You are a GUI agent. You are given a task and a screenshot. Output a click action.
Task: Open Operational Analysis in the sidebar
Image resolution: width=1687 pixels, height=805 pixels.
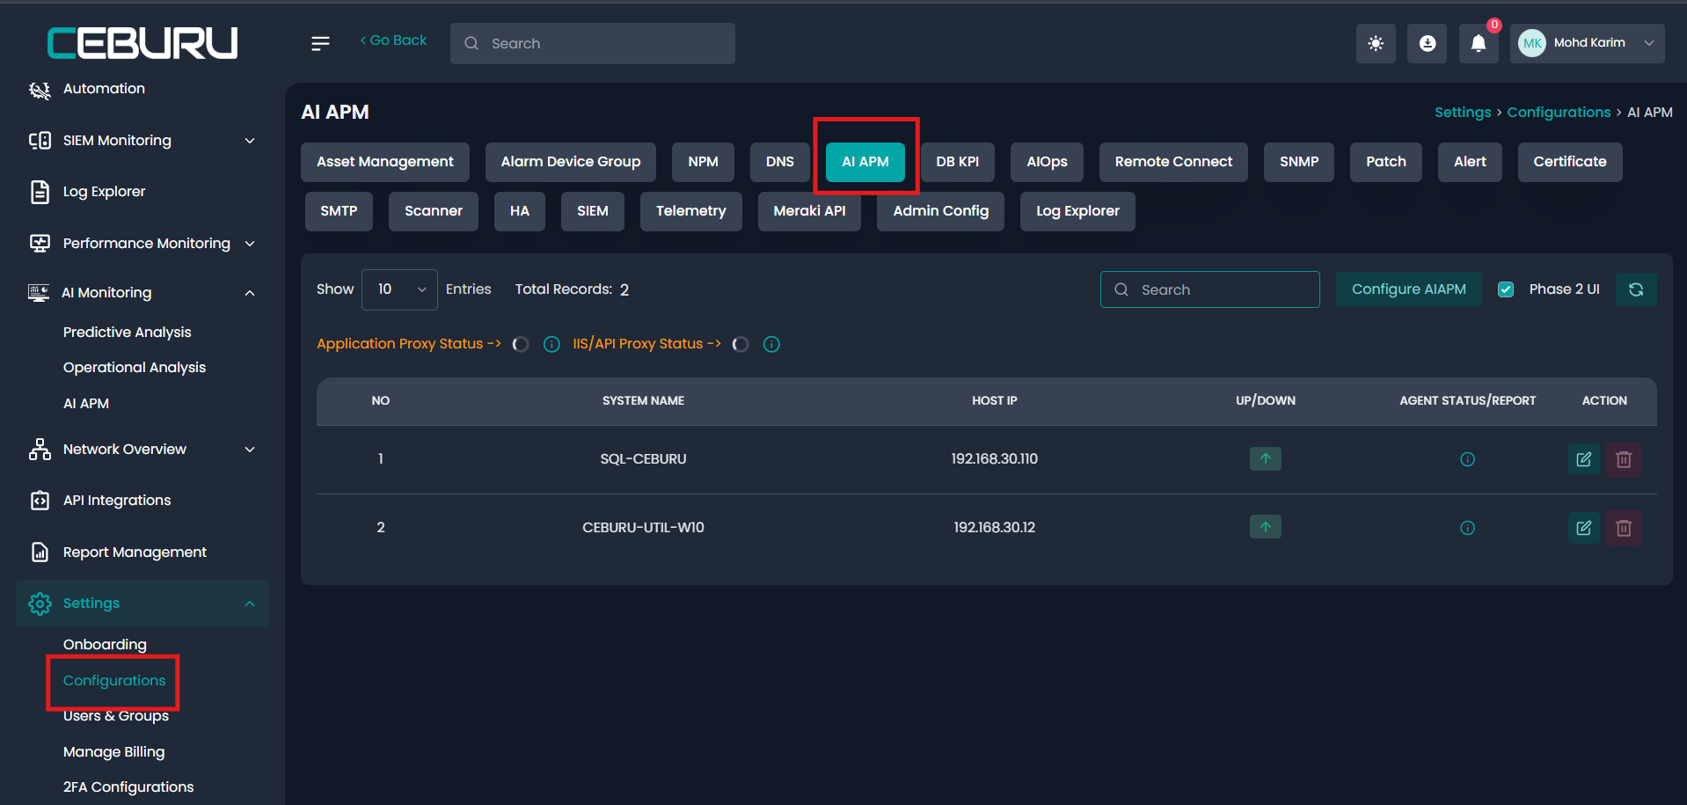coord(134,368)
